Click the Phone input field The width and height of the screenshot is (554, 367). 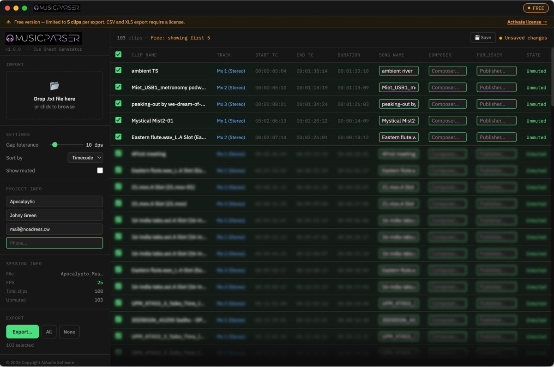pyautogui.click(x=54, y=243)
